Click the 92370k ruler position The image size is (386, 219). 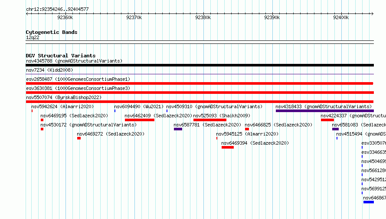(x=134, y=17)
